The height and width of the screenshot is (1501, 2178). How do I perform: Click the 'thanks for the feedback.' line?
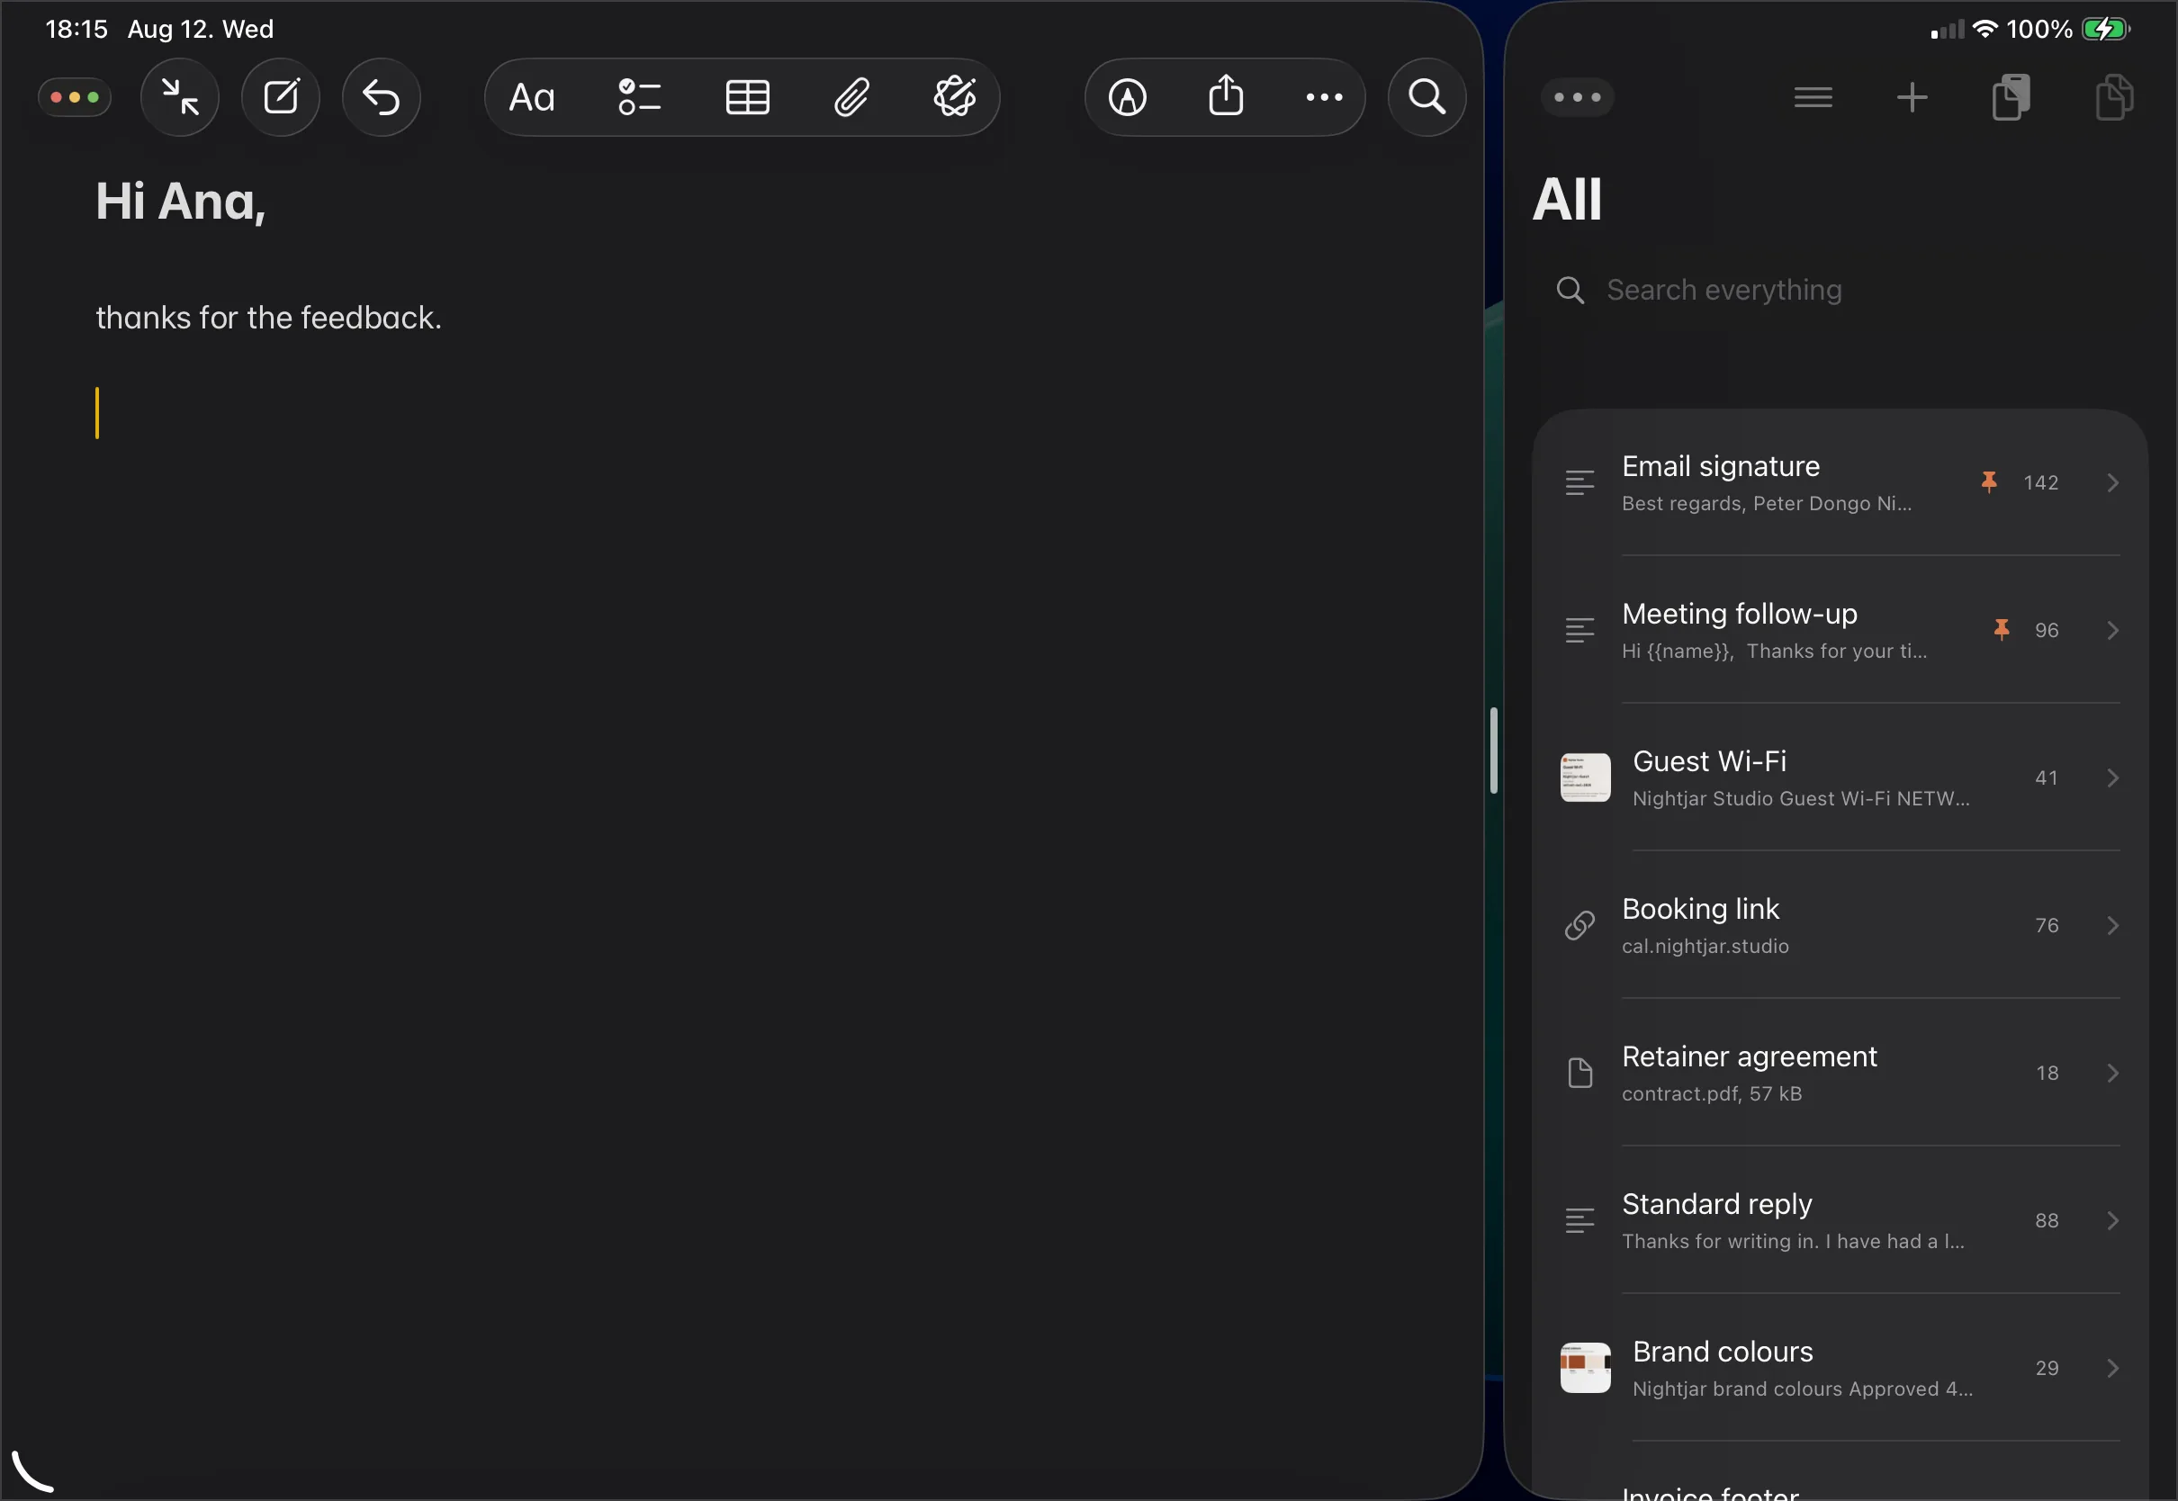[x=269, y=318]
